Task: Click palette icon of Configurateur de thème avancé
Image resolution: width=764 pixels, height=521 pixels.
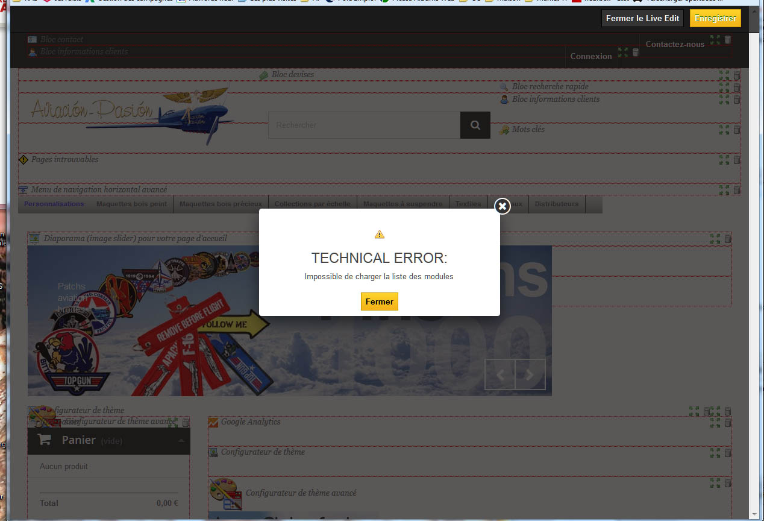Action: pos(226,494)
